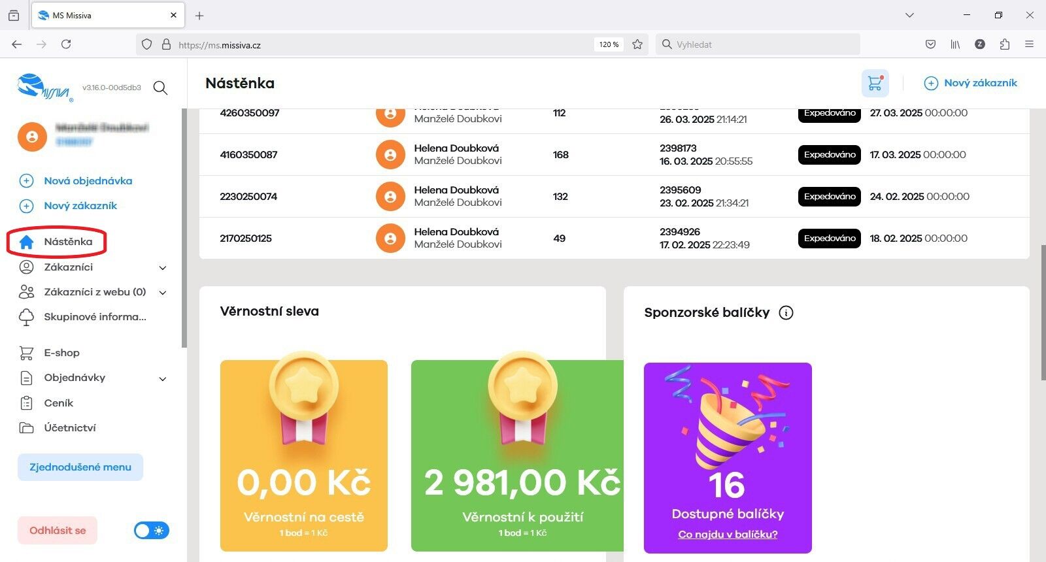The image size is (1046, 562).
Task: Click info icon beside Sponzorské balíčky
Action: 786,312
